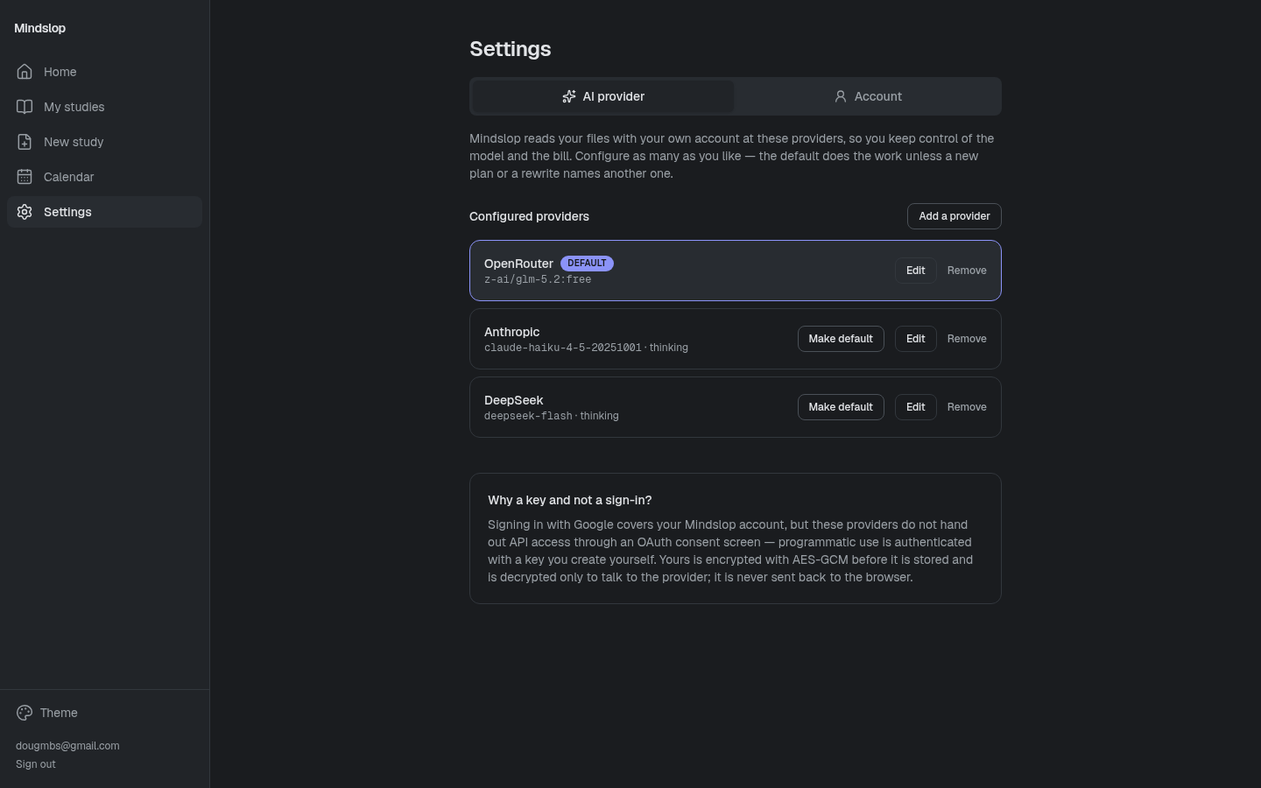Screen dimensions: 1261x788
Task: Edit the Anthropic provider
Action: 915,339
